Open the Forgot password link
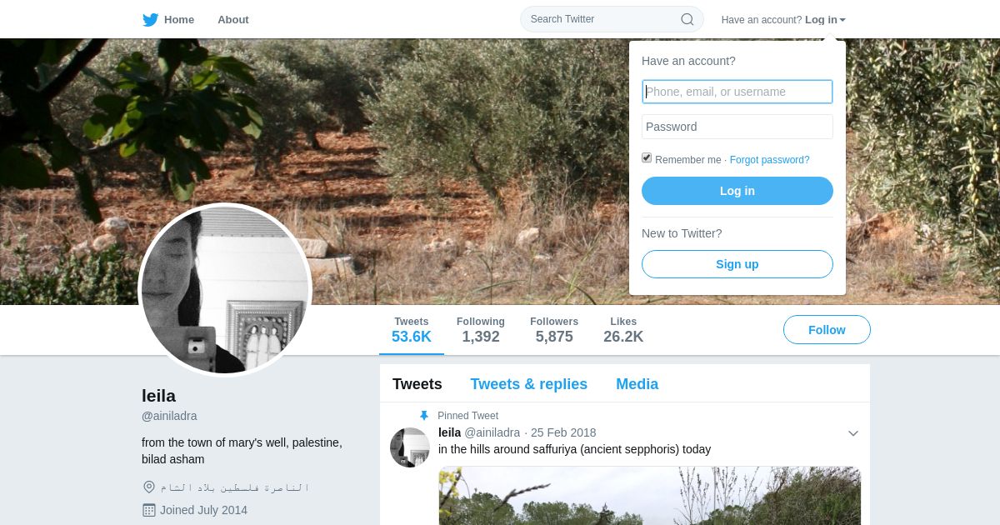The image size is (1000, 525). click(x=769, y=160)
